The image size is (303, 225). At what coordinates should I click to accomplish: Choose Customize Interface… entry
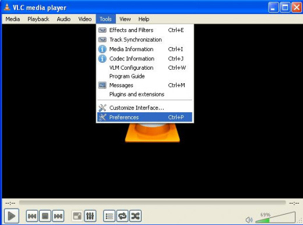pos(145,108)
